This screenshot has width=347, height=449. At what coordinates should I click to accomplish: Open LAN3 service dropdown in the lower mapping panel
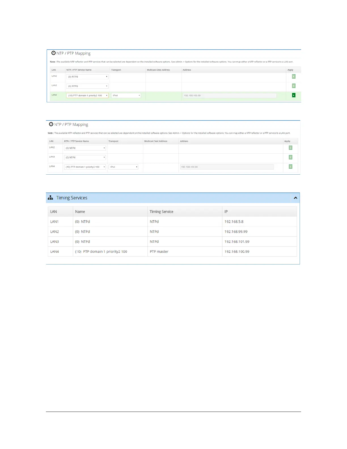point(85,157)
